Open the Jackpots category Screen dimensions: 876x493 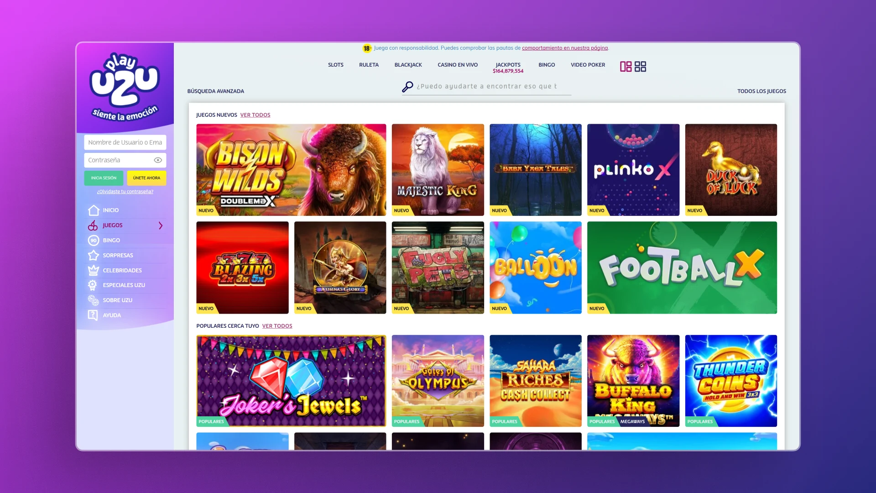(x=508, y=68)
